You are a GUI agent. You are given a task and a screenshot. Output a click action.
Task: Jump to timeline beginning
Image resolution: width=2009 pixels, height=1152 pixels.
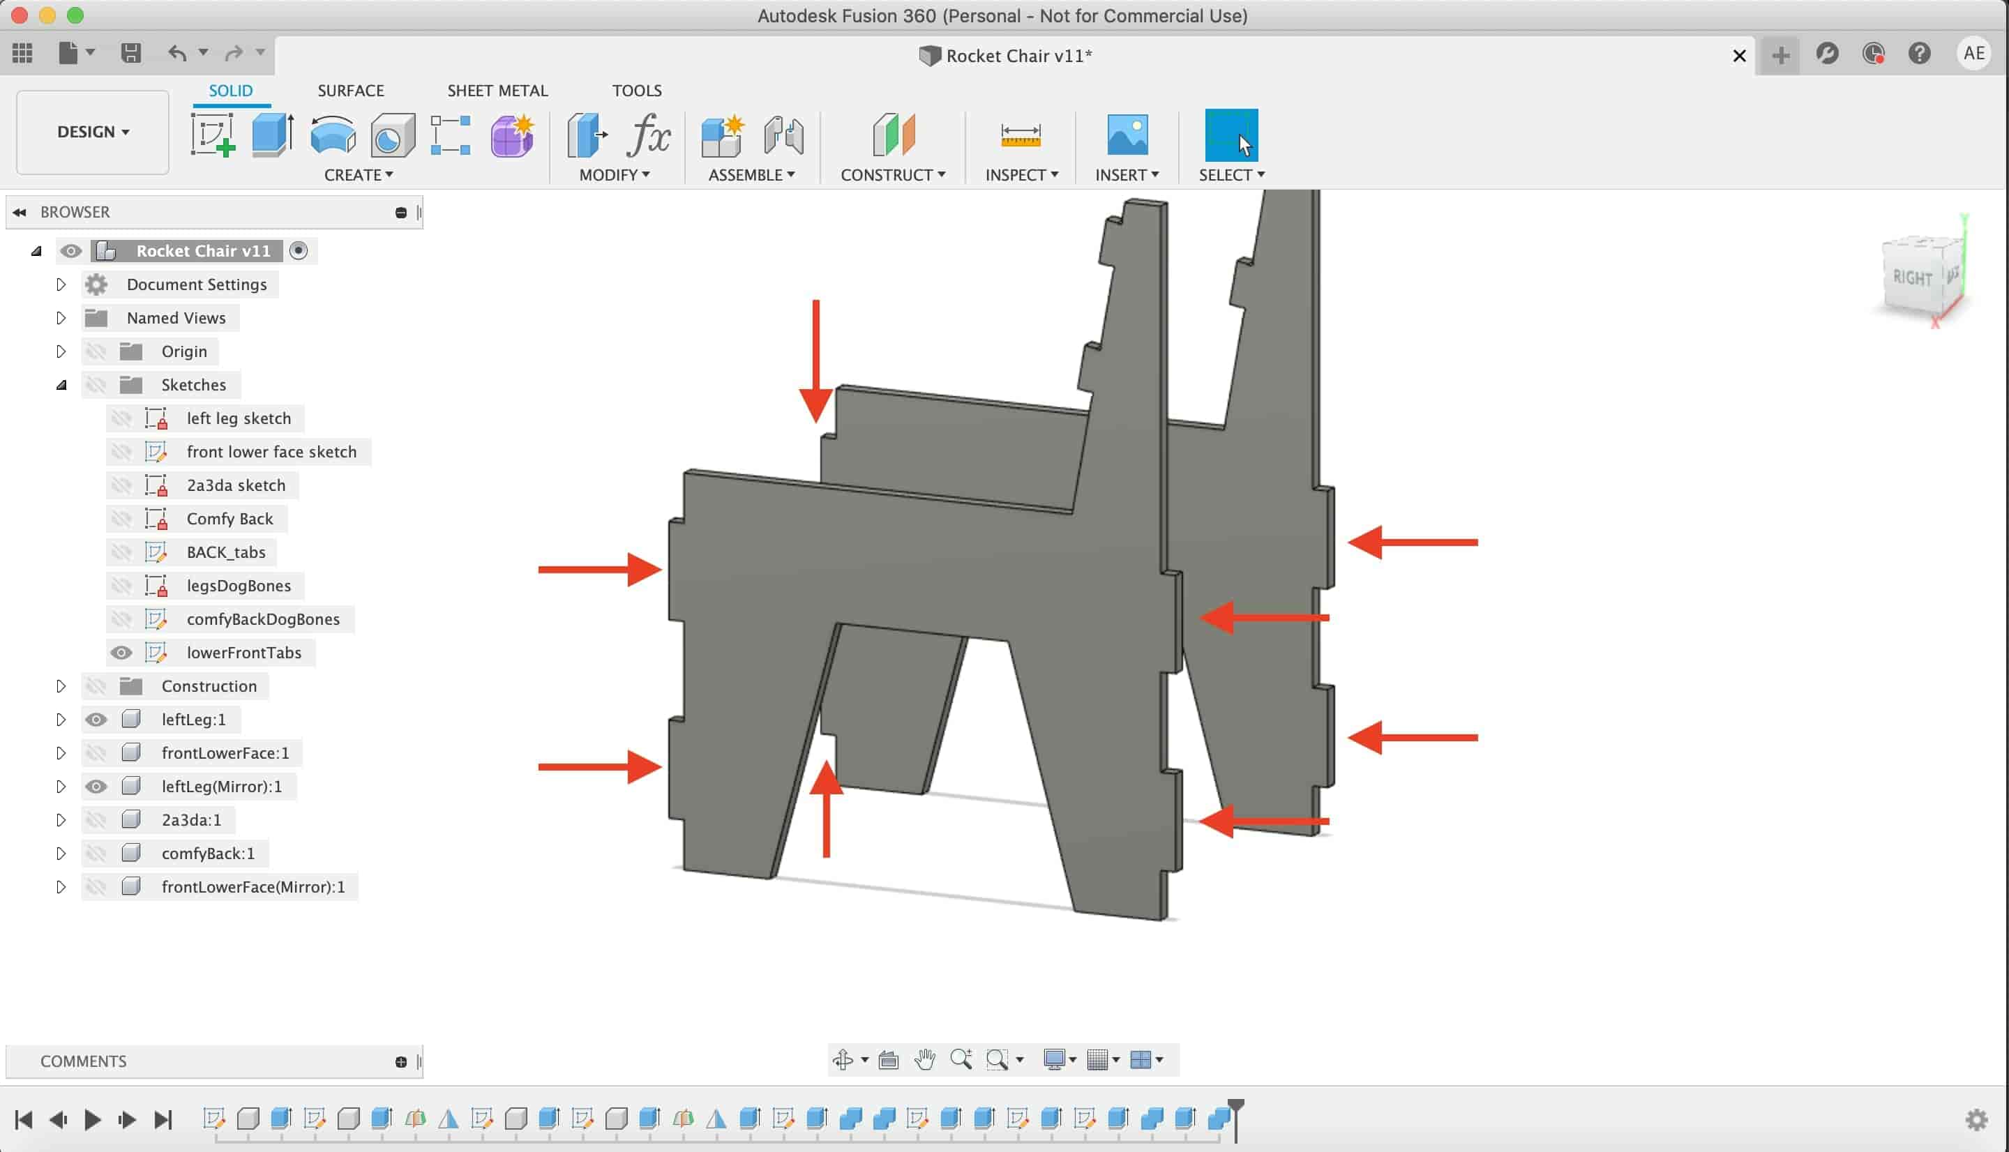click(24, 1119)
